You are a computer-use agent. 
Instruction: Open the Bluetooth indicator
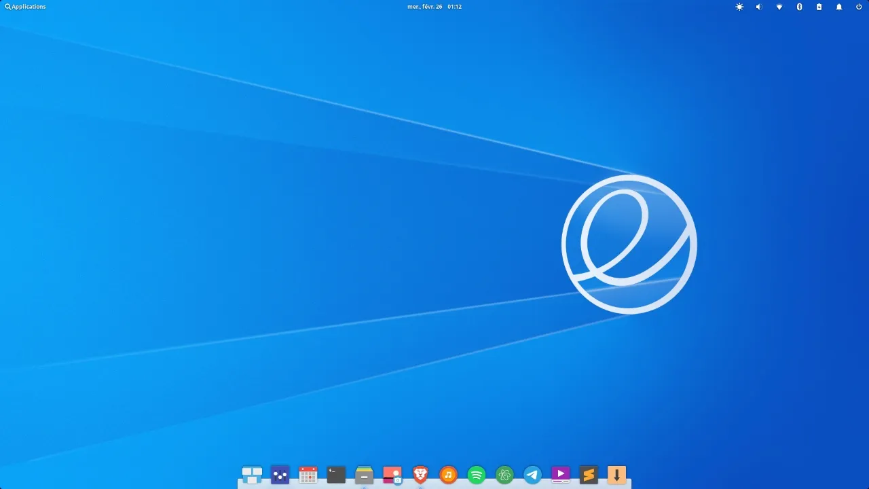pos(799,7)
